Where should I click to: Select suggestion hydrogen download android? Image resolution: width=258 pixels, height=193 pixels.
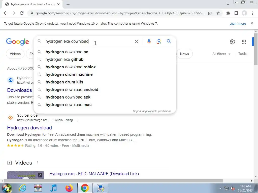point(105,90)
